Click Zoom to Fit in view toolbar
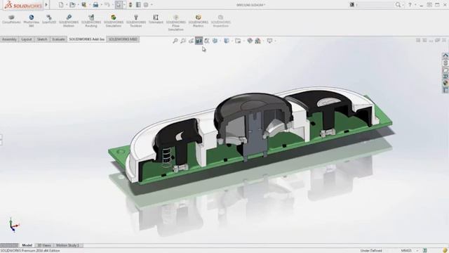The image size is (449, 253). 175,41
